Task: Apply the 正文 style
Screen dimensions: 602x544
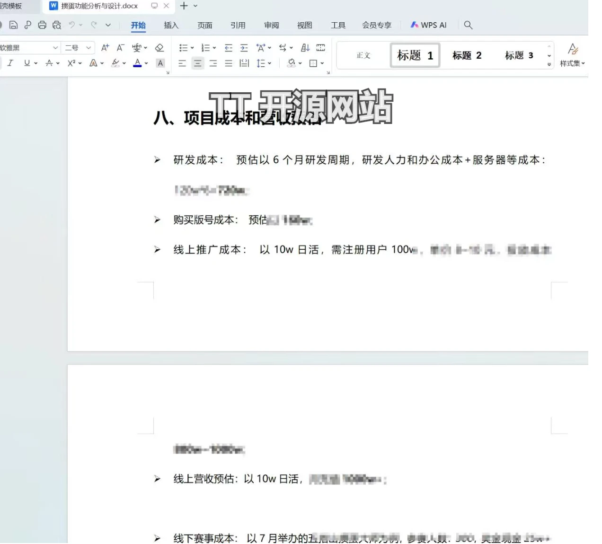Action: point(363,55)
